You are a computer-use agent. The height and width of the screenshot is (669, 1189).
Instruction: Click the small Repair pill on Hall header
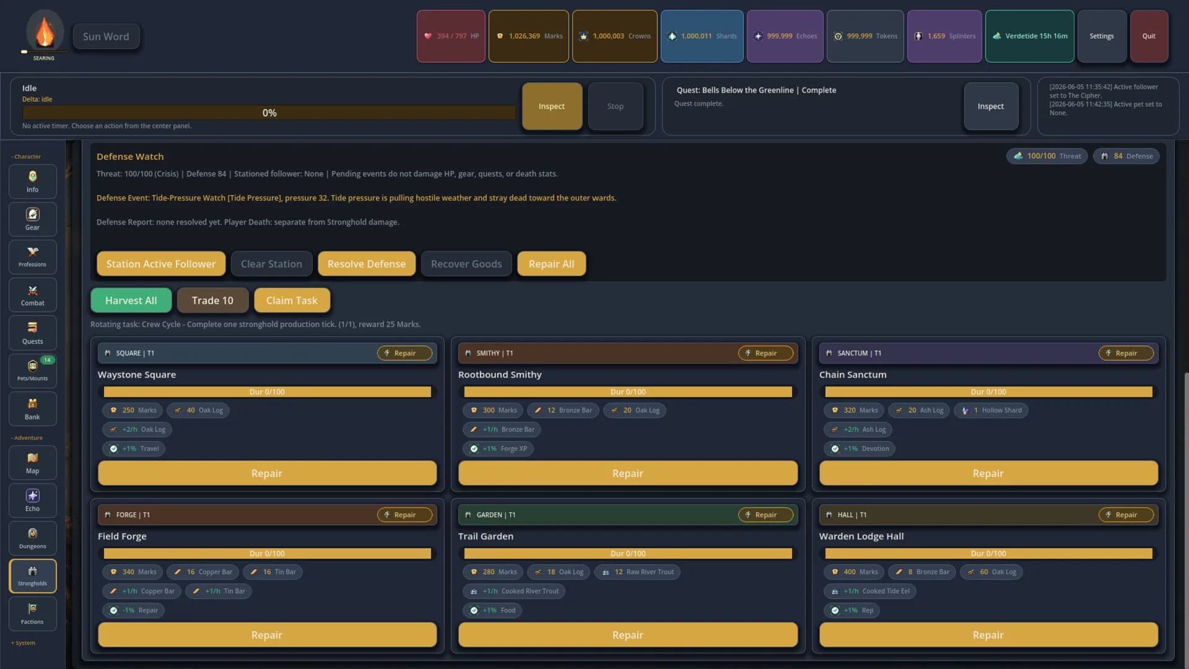(1126, 515)
